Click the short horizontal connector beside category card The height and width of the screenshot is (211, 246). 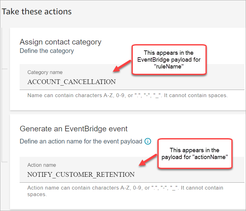point(5,68)
